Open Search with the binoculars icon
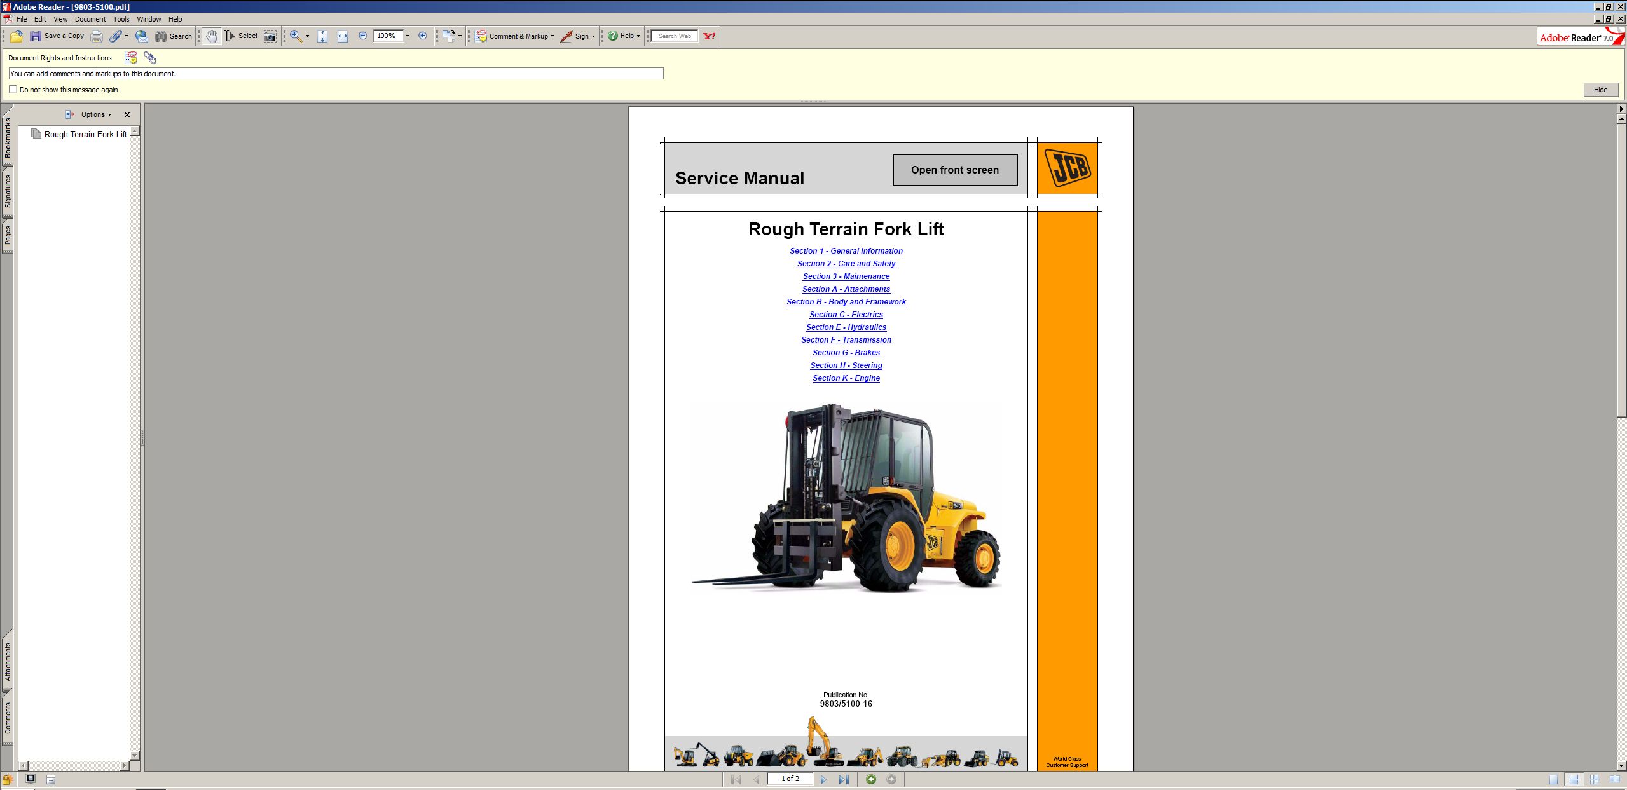Screen dimensions: 1627x790 (x=160, y=36)
